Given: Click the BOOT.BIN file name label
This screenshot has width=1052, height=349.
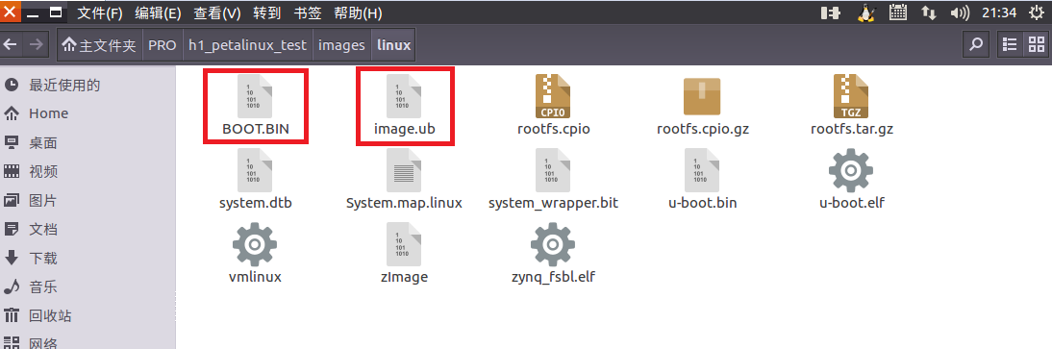Looking at the screenshot, I should pyautogui.click(x=256, y=129).
